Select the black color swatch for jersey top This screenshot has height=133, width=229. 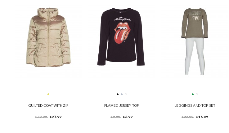118,94
